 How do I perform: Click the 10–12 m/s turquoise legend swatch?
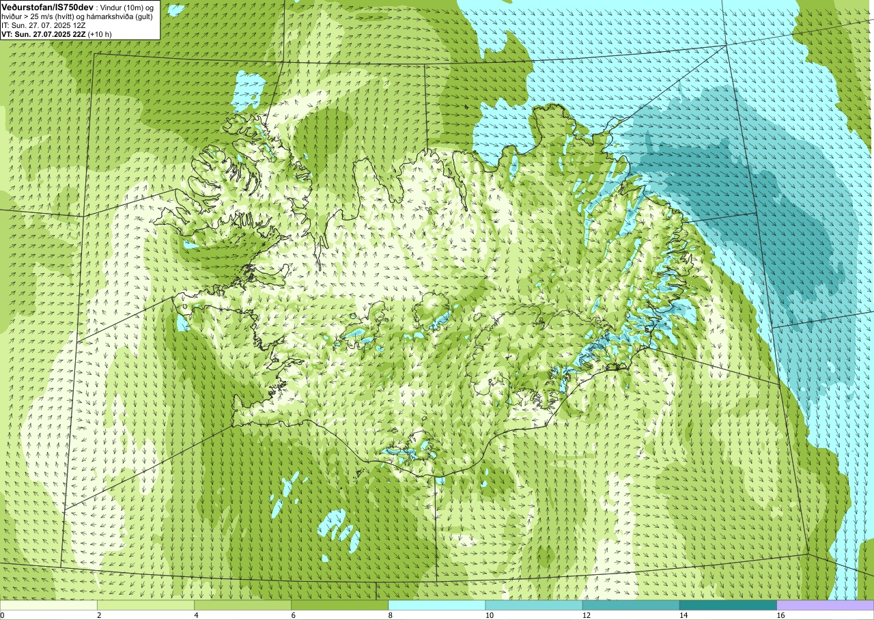click(534, 605)
